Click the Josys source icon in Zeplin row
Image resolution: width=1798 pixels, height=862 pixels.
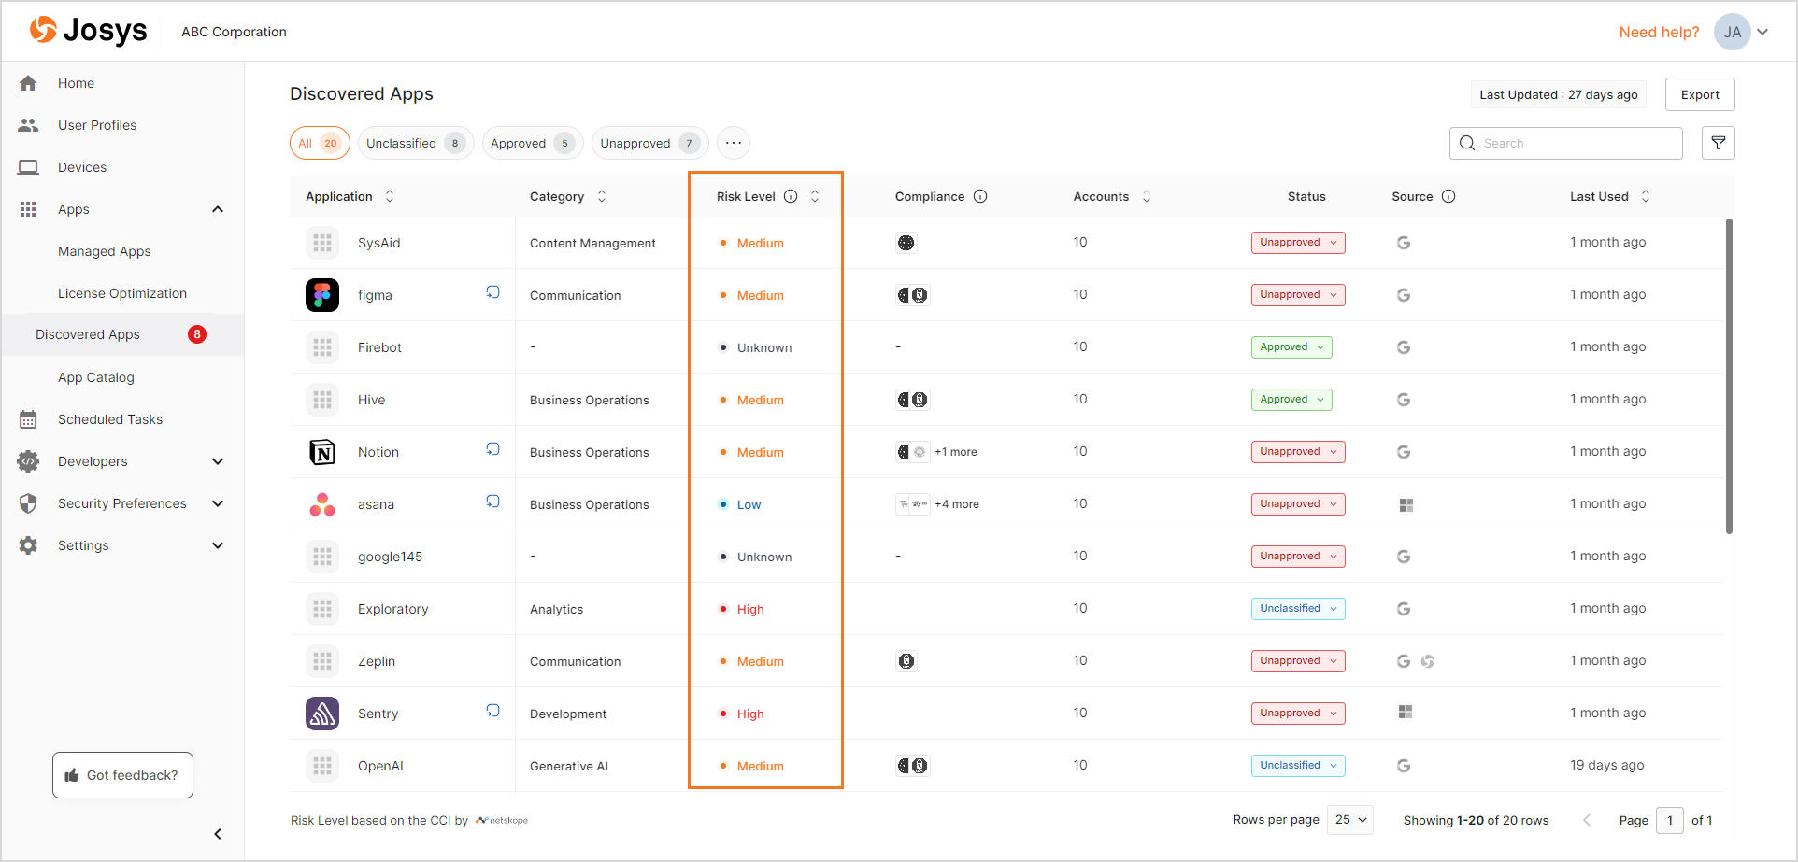1428,661
